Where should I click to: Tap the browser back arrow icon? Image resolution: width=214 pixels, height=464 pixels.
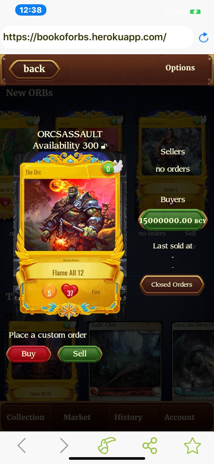pyautogui.click(x=22, y=445)
